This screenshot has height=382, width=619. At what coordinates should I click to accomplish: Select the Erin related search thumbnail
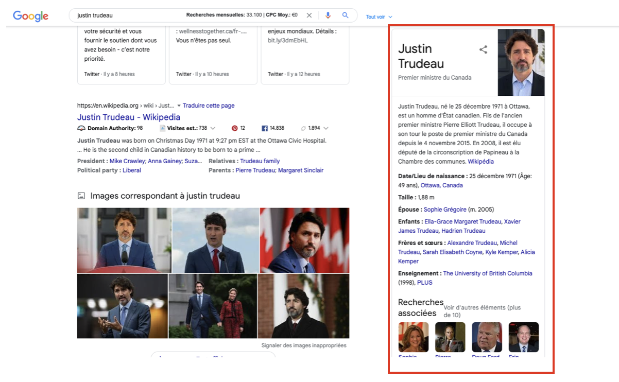[x=524, y=337]
